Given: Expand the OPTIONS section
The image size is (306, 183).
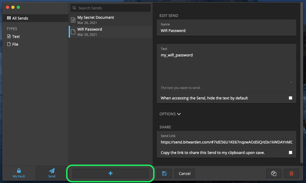Looking at the screenshot, I should (170, 114).
